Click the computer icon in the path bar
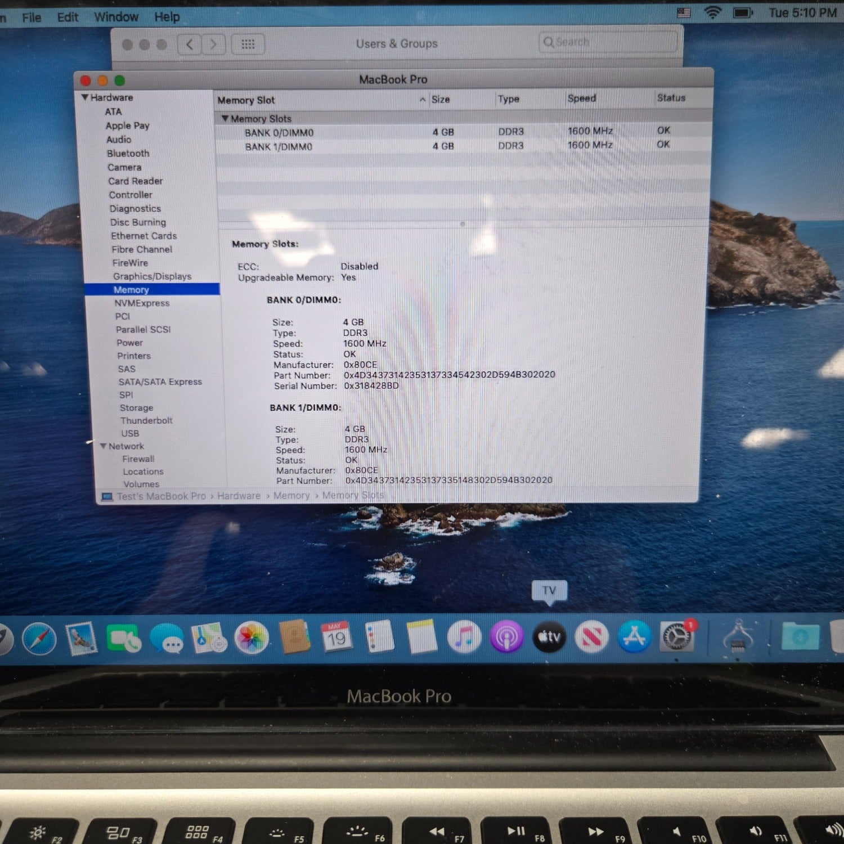Viewport: 844px width, 844px height. [x=107, y=497]
